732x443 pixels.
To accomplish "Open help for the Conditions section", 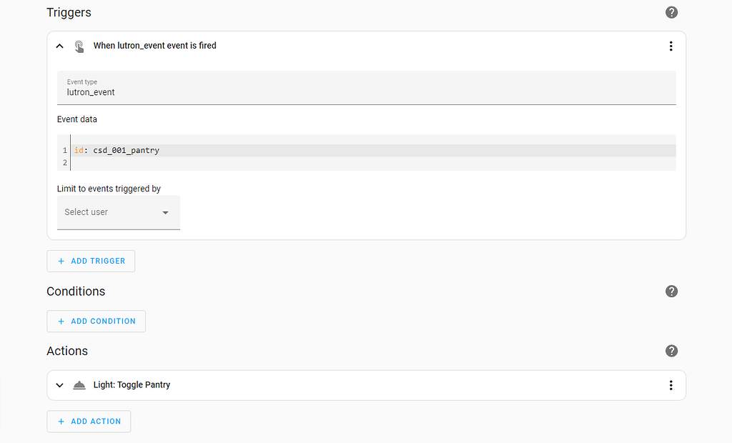I will [671, 291].
